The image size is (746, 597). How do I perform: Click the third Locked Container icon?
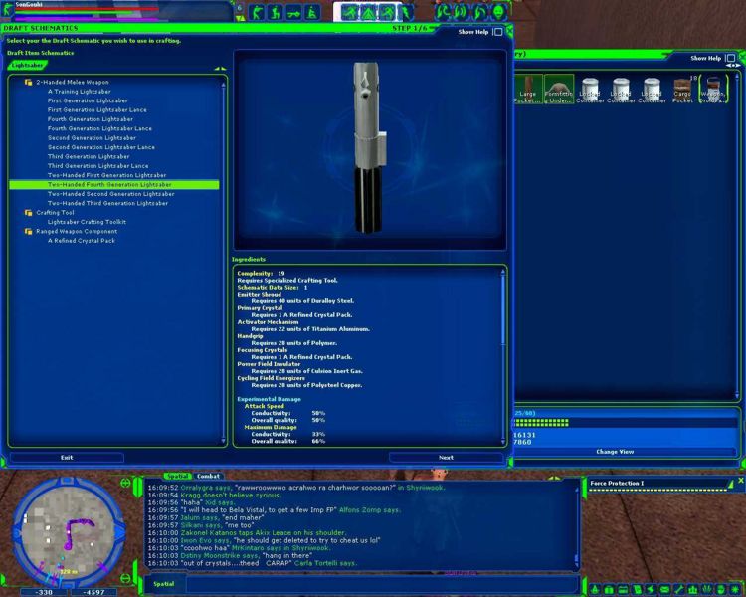tap(652, 89)
